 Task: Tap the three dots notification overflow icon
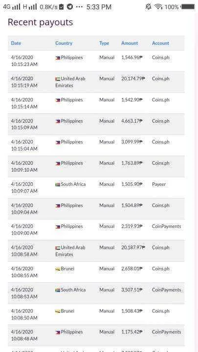pos(80,7)
